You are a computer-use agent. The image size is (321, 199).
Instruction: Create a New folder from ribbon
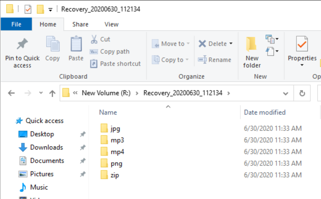pyautogui.click(x=252, y=52)
